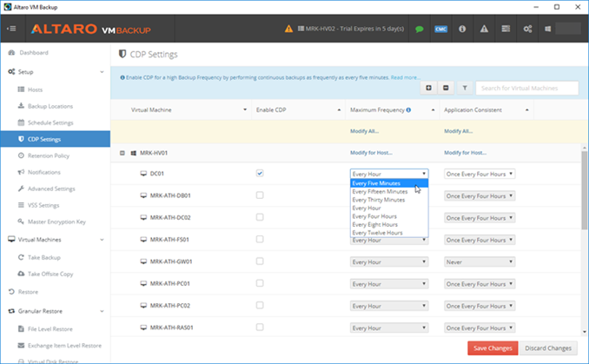Select Every Four Hours option
589x364 pixels.
point(389,216)
